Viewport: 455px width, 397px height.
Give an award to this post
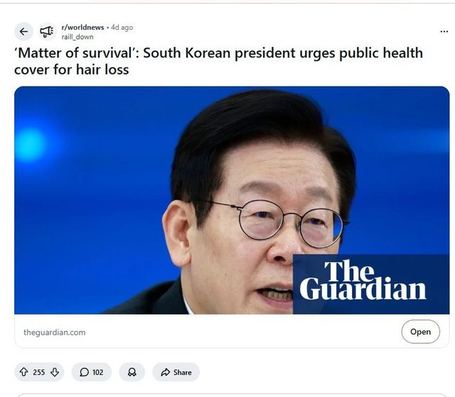point(132,372)
